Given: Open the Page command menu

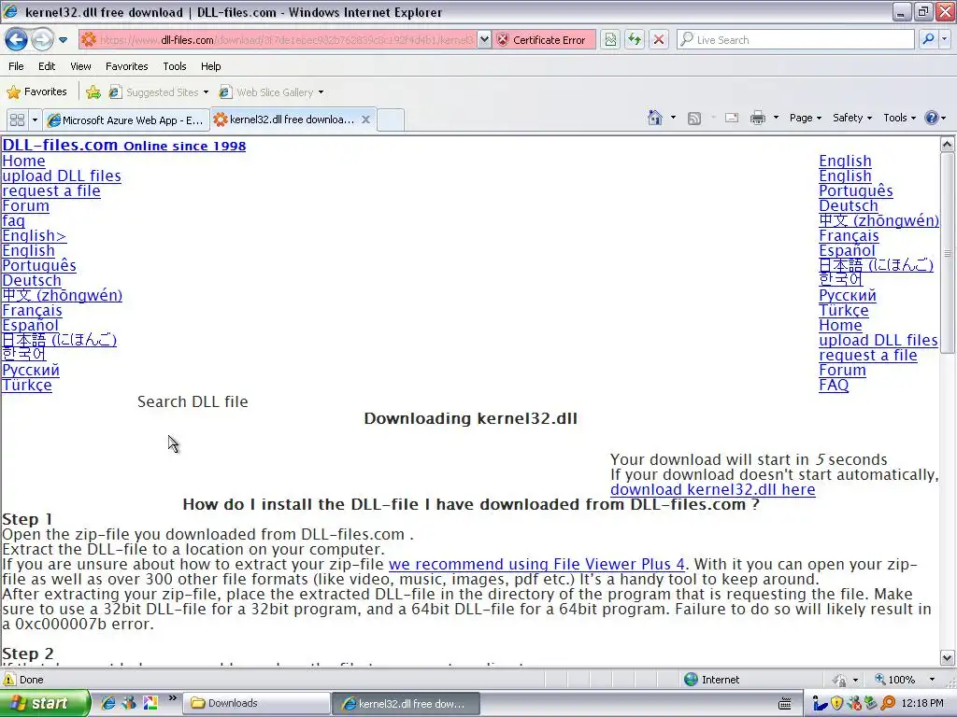Looking at the screenshot, I should coord(805,118).
